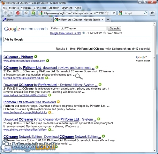Select the SUMOVIEW radio button
Screen dimensions: 158x154
click(84, 33)
